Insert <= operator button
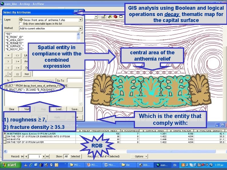227x170 pixels. 17,67
